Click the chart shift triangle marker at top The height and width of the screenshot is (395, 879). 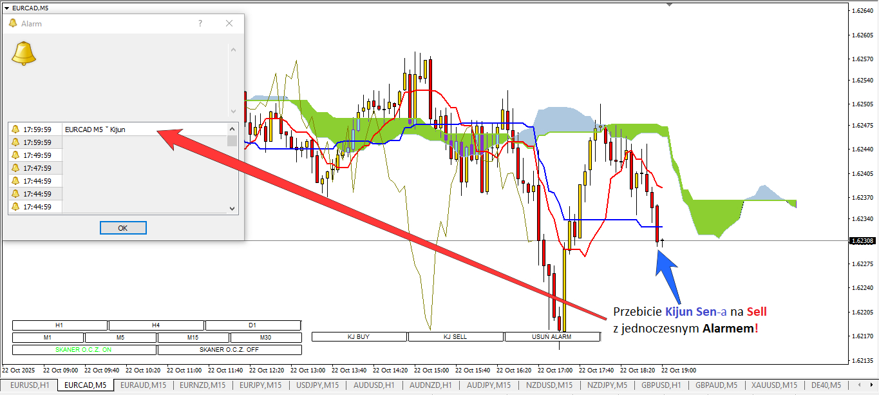[669, 5]
